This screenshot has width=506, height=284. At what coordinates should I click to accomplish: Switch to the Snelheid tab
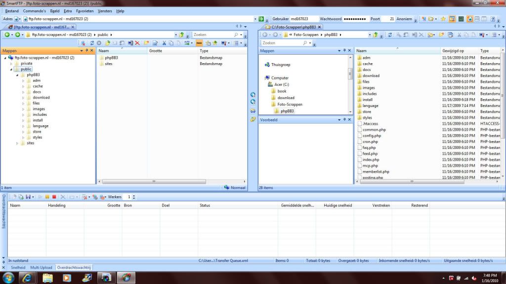(x=18, y=268)
